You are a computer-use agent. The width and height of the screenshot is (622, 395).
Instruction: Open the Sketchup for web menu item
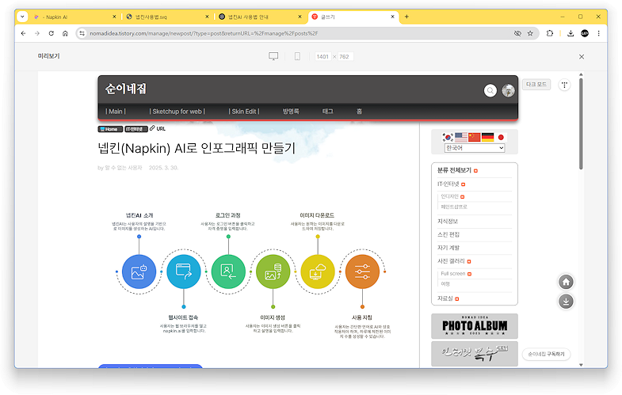click(x=177, y=112)
